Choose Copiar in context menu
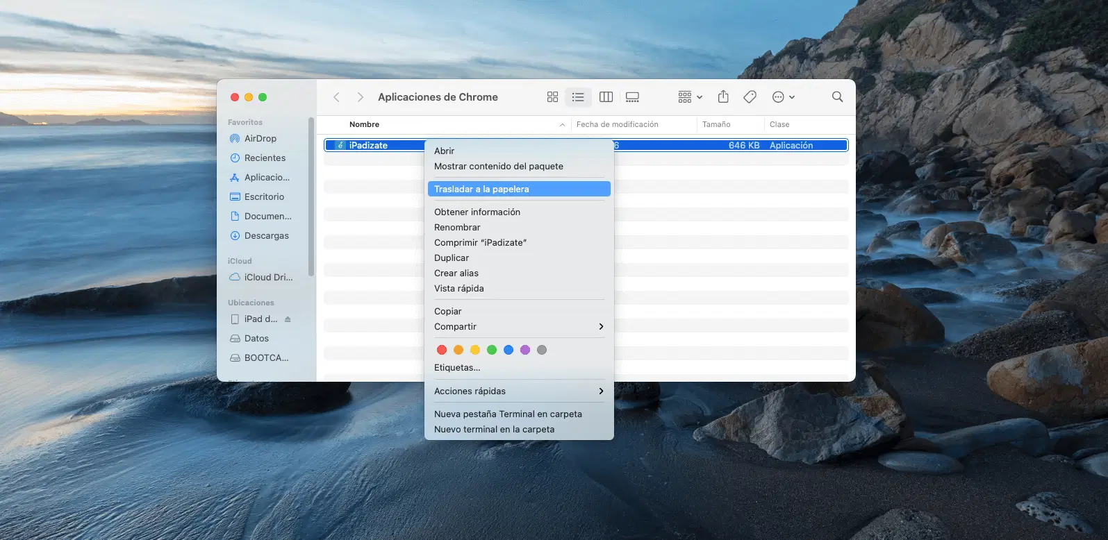The width and height of the screenshot is (1108, 540). [x=519, y=311]
